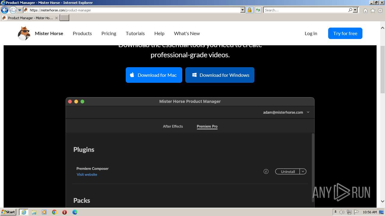Image resolution: width=385 pixels, height=216 pixels.
Task: Click the page scrollbar down arrow
Action: [x=382, y=202]
